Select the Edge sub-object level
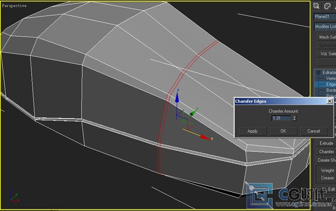The height and width of the screenshot is (211, 336). coord(330,84)
